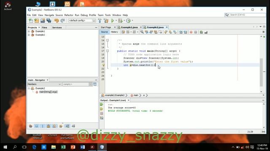Click the History view button
The width and height of the screenshot is (270, 151).
click(x=114, y=32)
